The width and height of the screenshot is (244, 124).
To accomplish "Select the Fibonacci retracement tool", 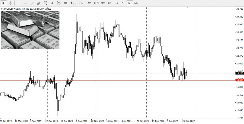I will click(x=46, y=3).
